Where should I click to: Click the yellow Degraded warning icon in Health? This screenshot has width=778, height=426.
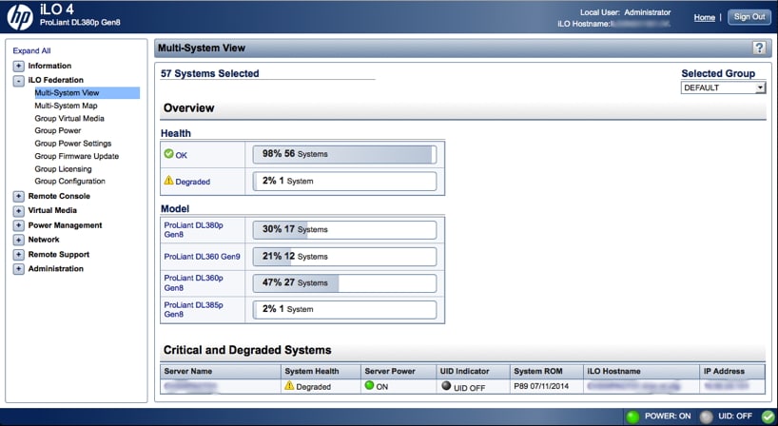168,180
